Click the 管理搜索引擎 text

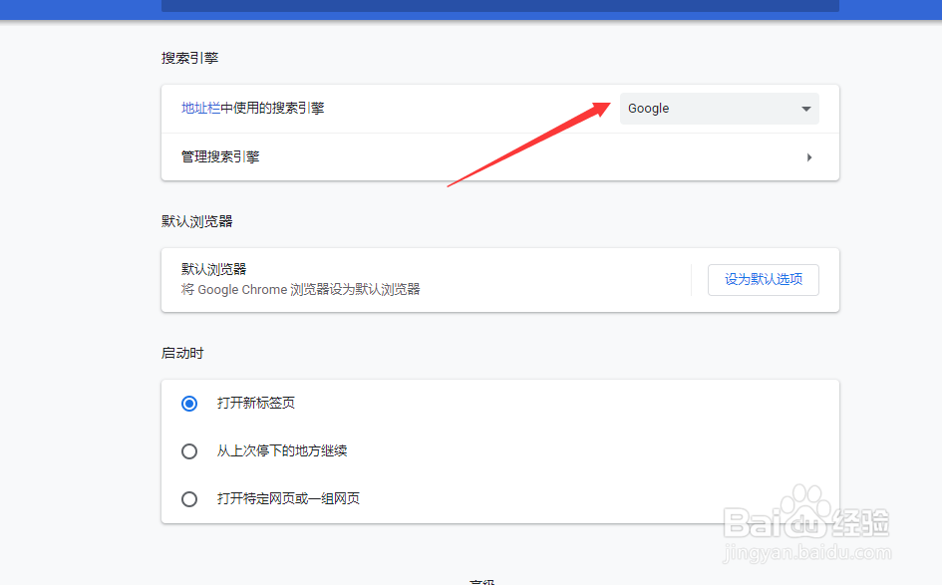[x=220, y=156]
